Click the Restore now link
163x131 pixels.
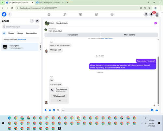click(x=22, y=39)
